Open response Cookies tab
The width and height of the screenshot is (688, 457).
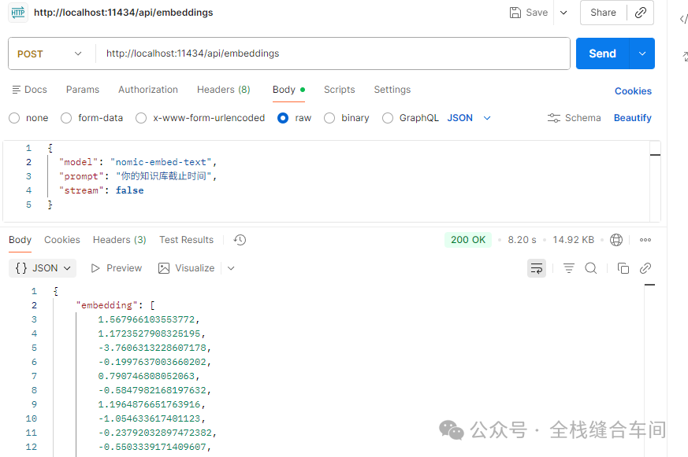[x=62, y=240]
